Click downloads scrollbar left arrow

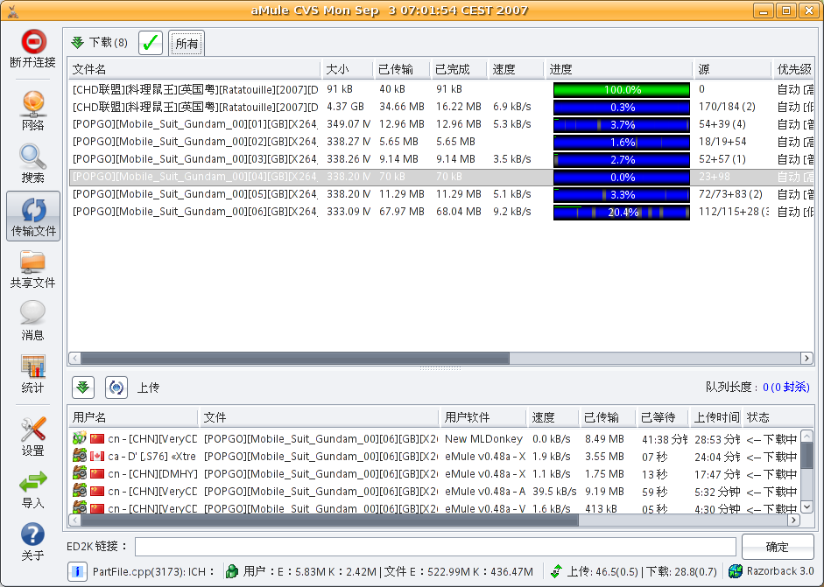[x=74, y=358]
